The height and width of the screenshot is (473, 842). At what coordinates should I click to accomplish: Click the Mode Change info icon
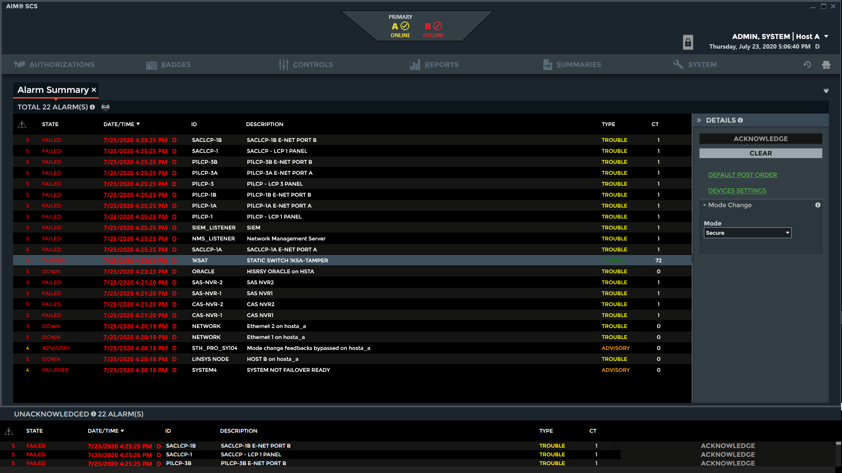click(x=818, y=205)
